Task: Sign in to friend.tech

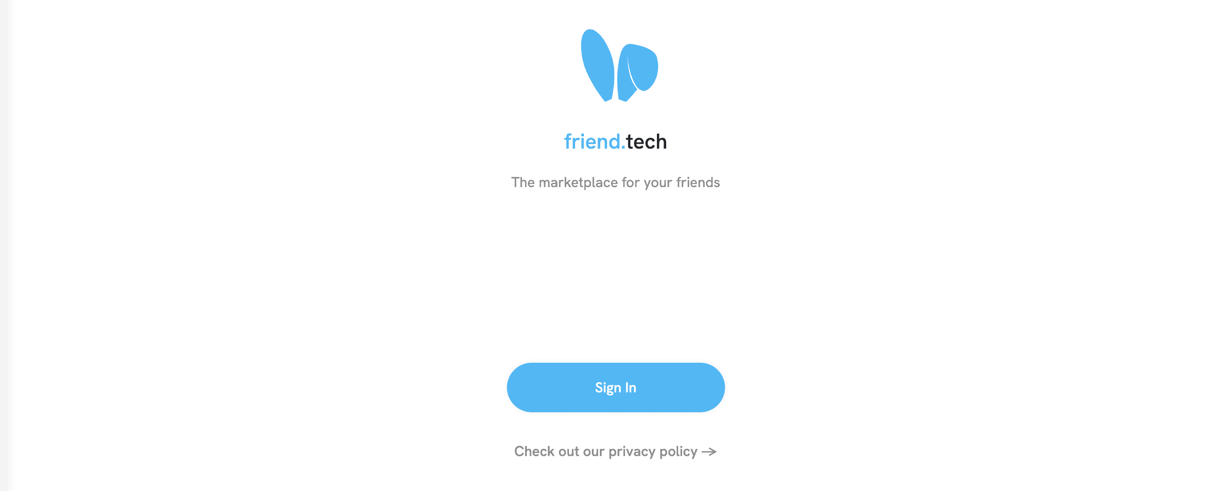Action: coord(615,387)
